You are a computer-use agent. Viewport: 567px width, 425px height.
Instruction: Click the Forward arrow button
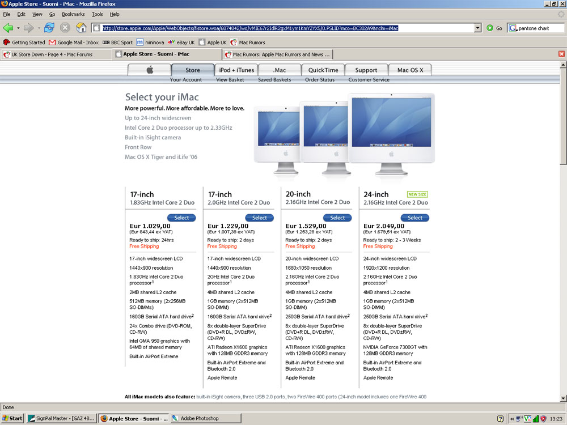point(28,28)
